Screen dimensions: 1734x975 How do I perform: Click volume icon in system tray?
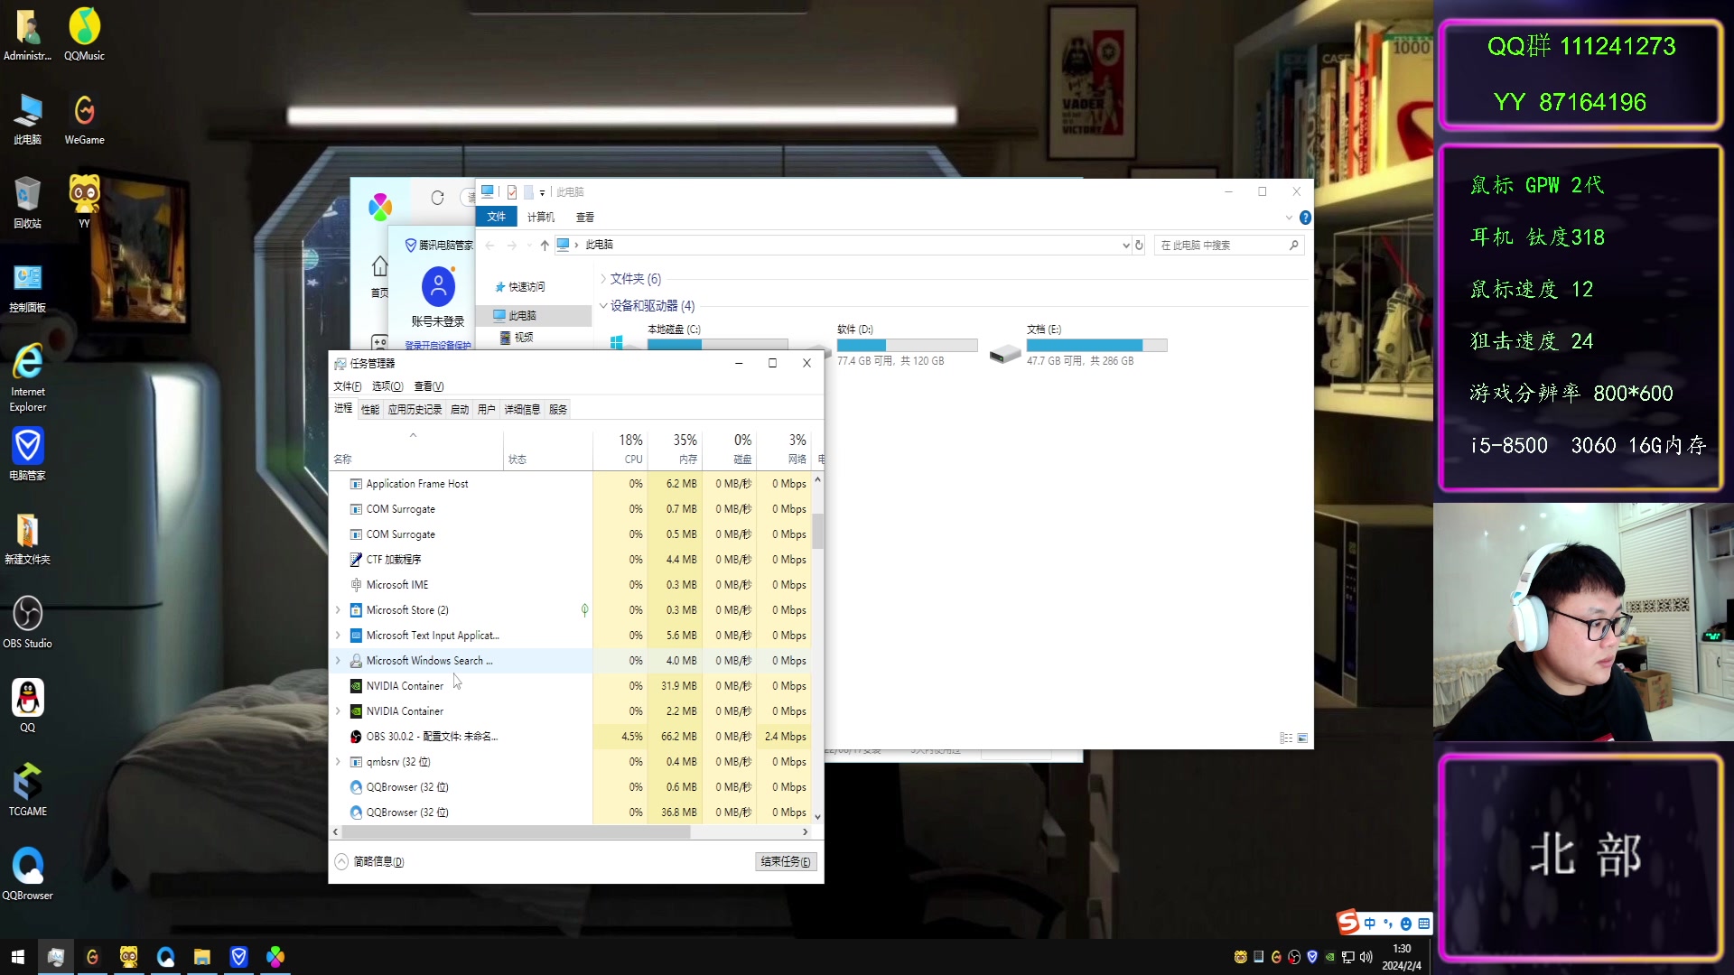pyautogui.click(x=1366, y=957)
